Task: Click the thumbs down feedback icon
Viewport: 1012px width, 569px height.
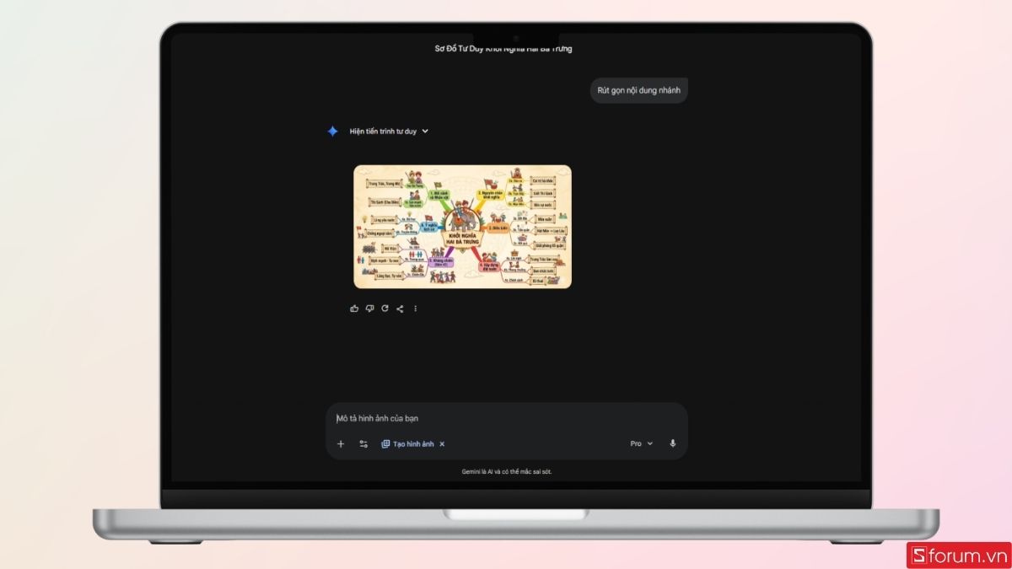Action: (369, 309)
